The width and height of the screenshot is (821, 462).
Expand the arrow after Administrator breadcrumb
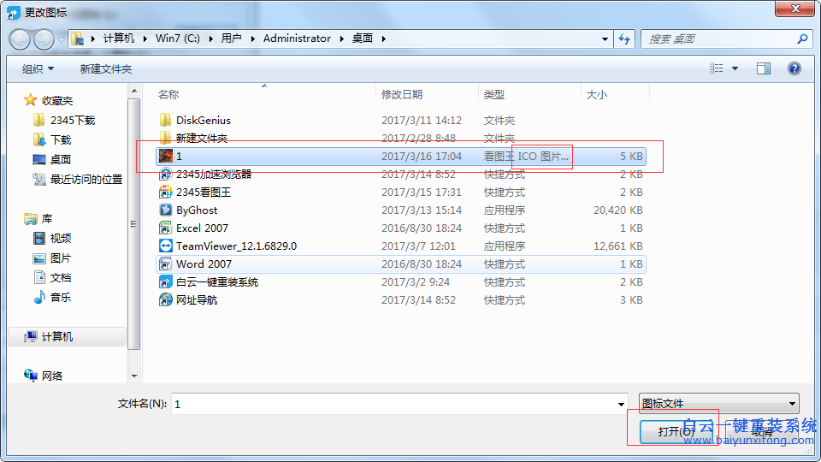click(x=341, y=38)
